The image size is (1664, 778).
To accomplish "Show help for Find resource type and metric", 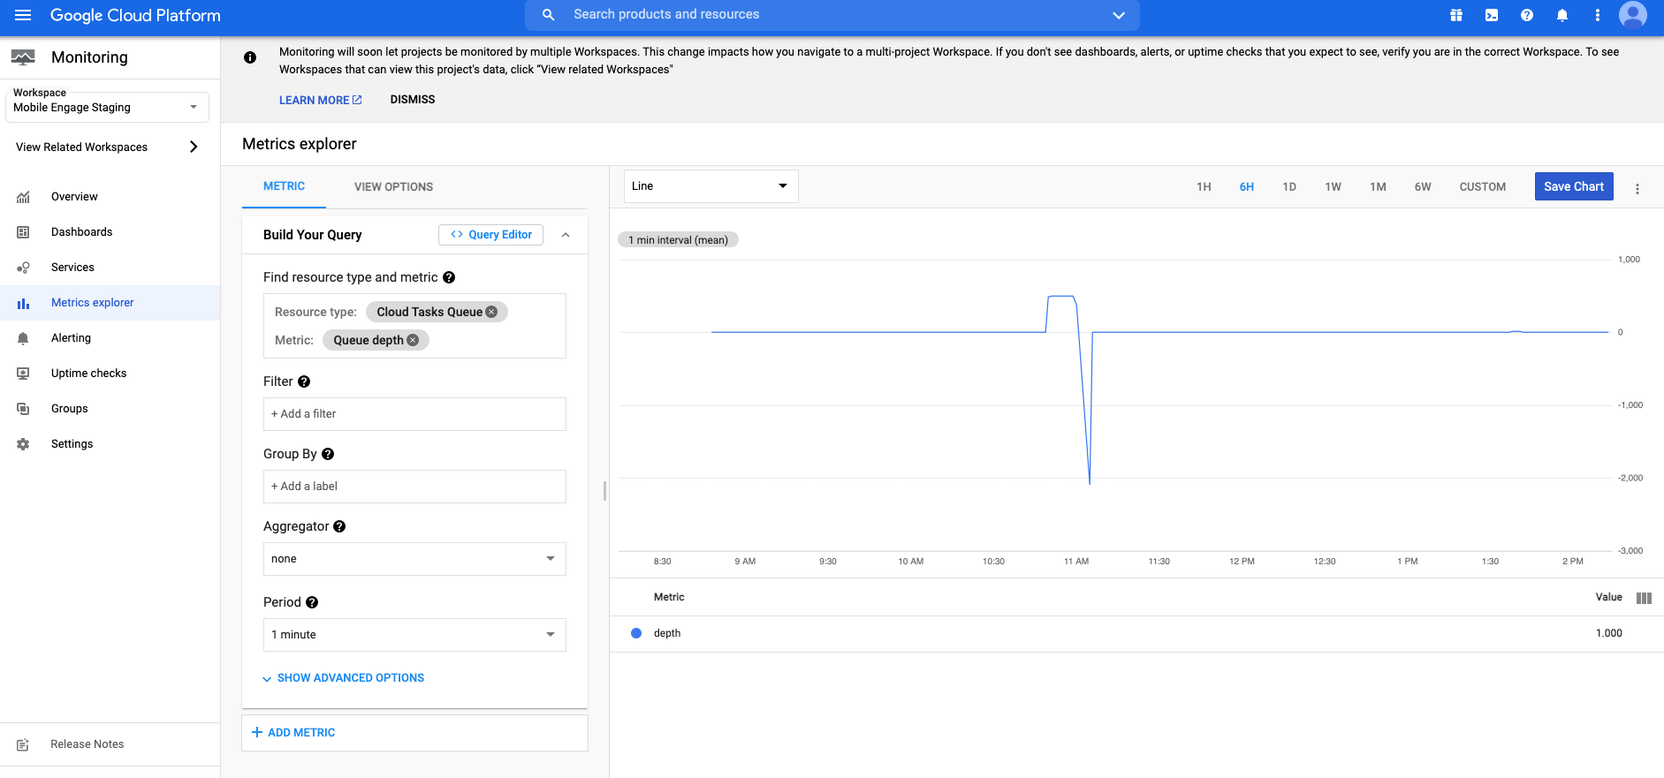I will point(449,277).
